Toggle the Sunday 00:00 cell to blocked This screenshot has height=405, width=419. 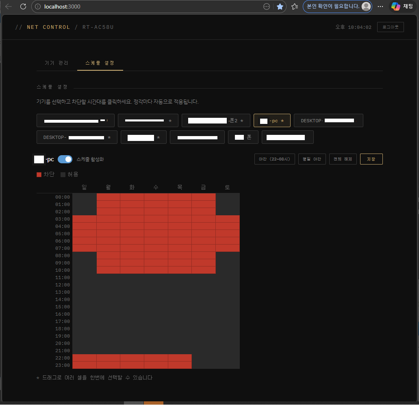pyautogui.click(x=85, y=197)
